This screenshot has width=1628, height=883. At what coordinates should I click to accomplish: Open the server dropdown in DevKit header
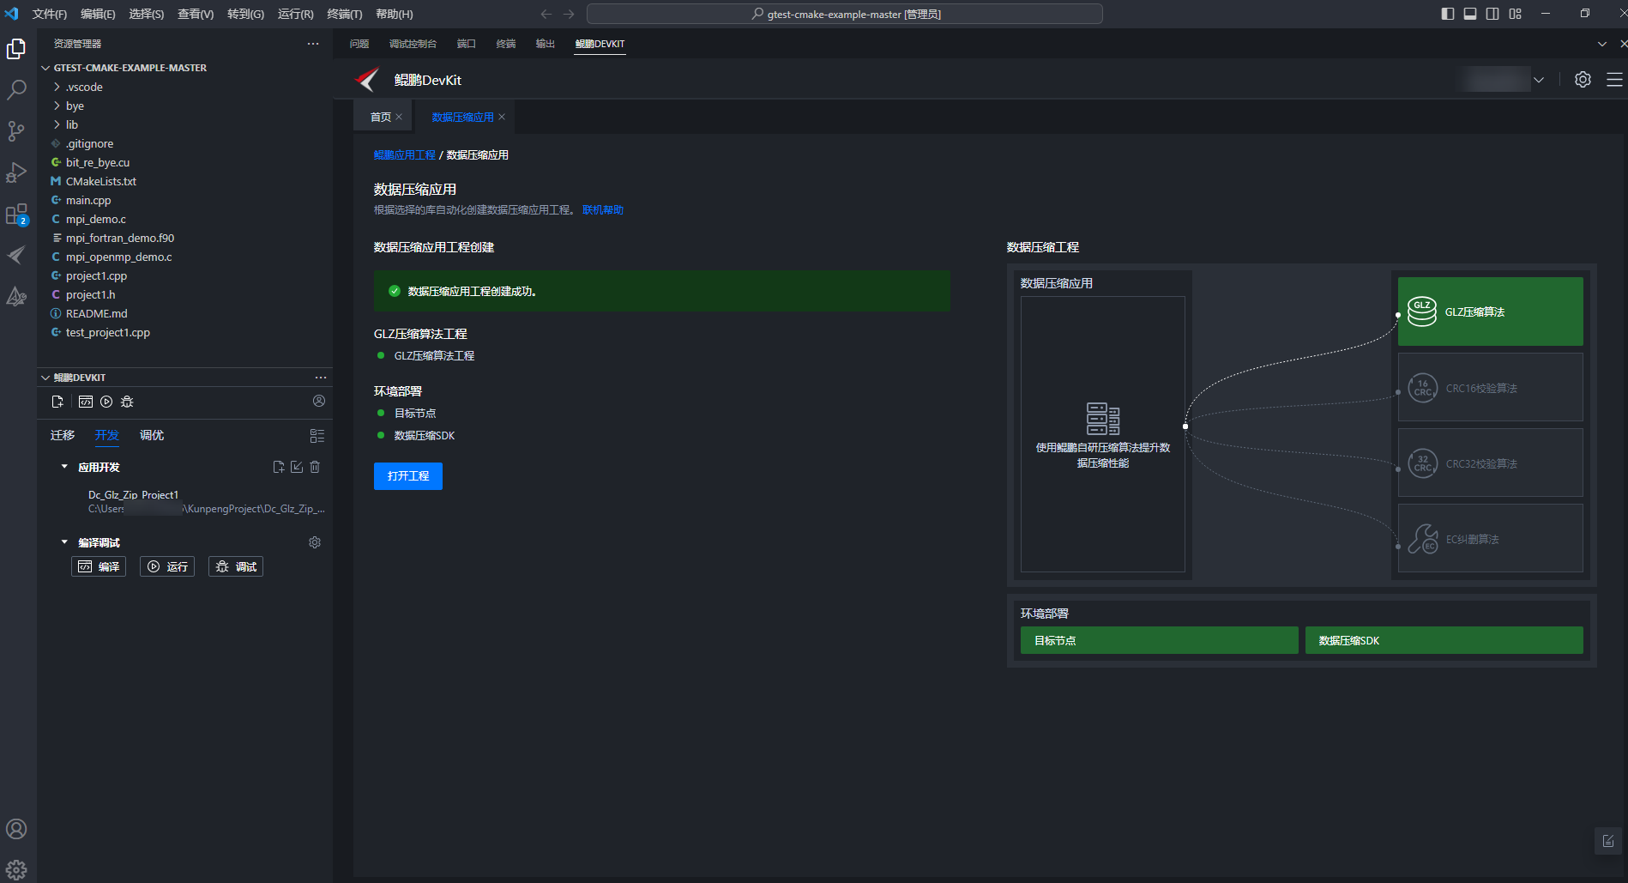1539,80
